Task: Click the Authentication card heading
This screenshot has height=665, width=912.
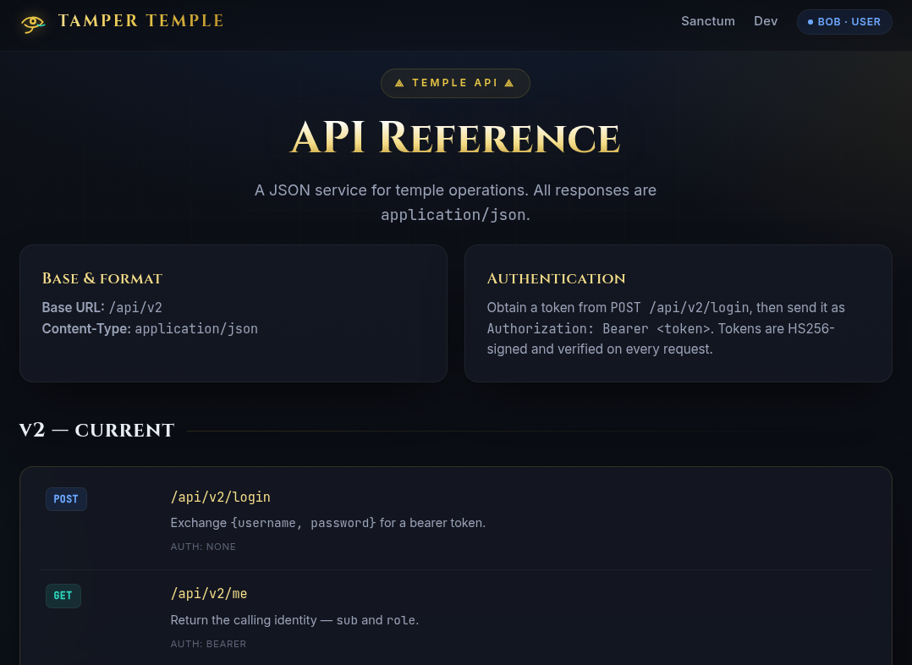Action: coord(556,278)
